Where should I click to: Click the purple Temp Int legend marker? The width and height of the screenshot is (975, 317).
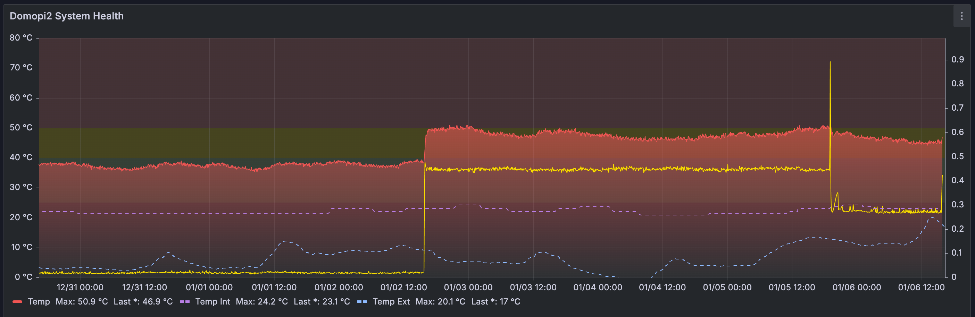(185, 302)
